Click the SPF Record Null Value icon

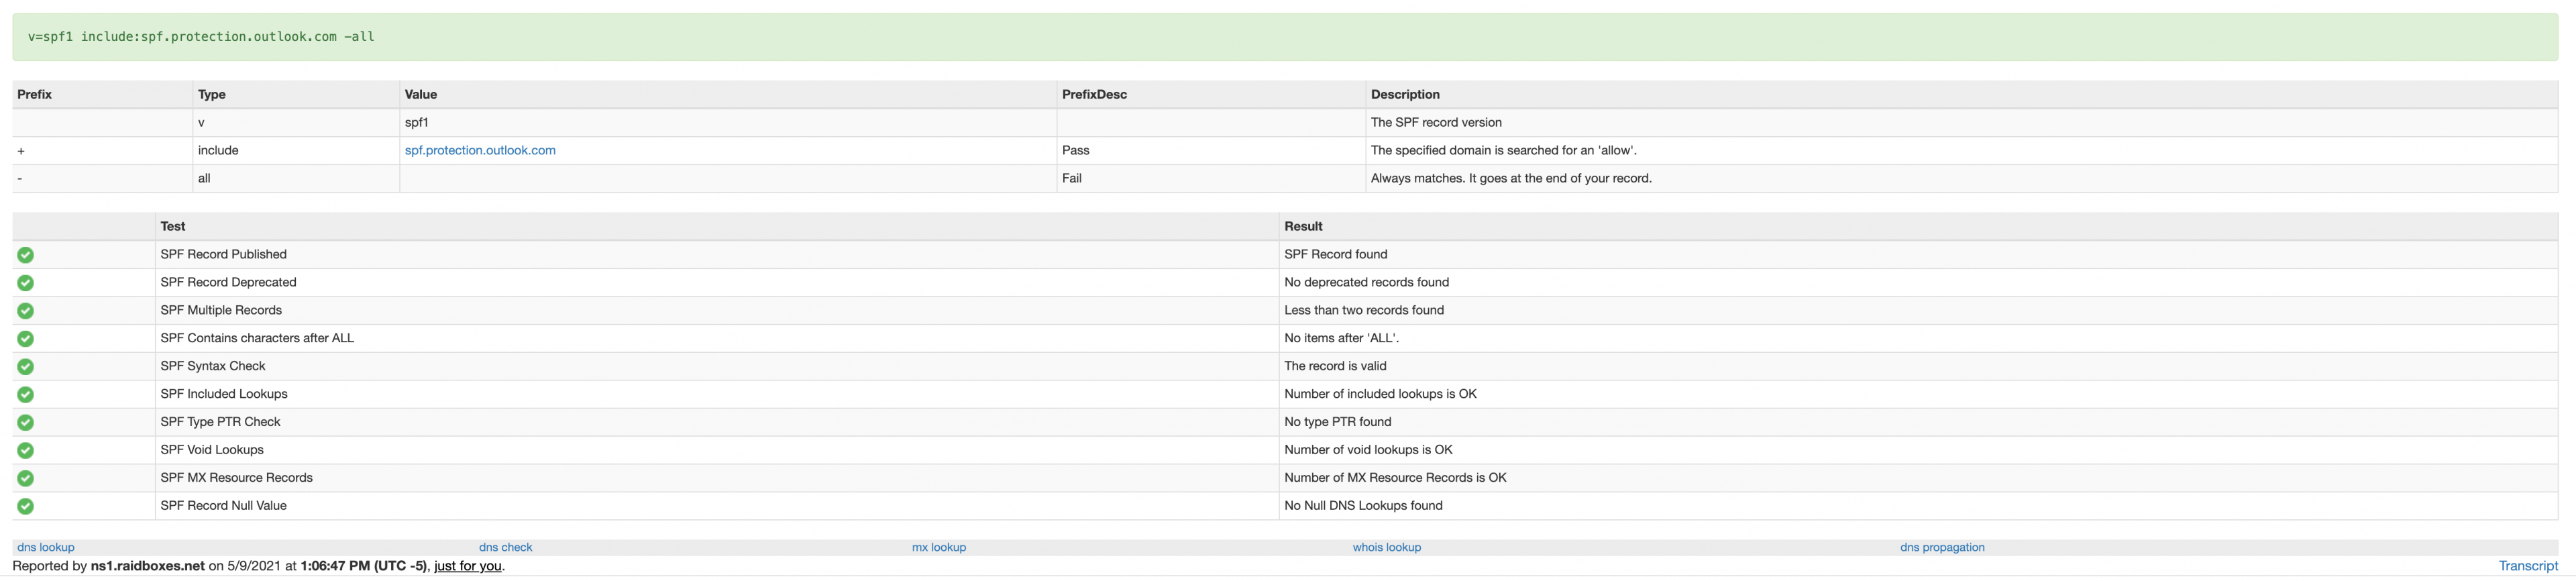pyautogui.click(x=26, y=507)
